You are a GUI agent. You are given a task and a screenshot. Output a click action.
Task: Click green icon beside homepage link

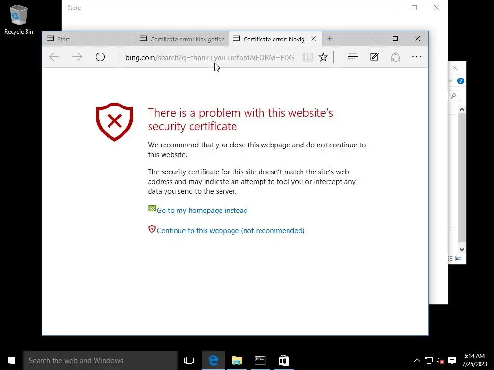[152, 208]
